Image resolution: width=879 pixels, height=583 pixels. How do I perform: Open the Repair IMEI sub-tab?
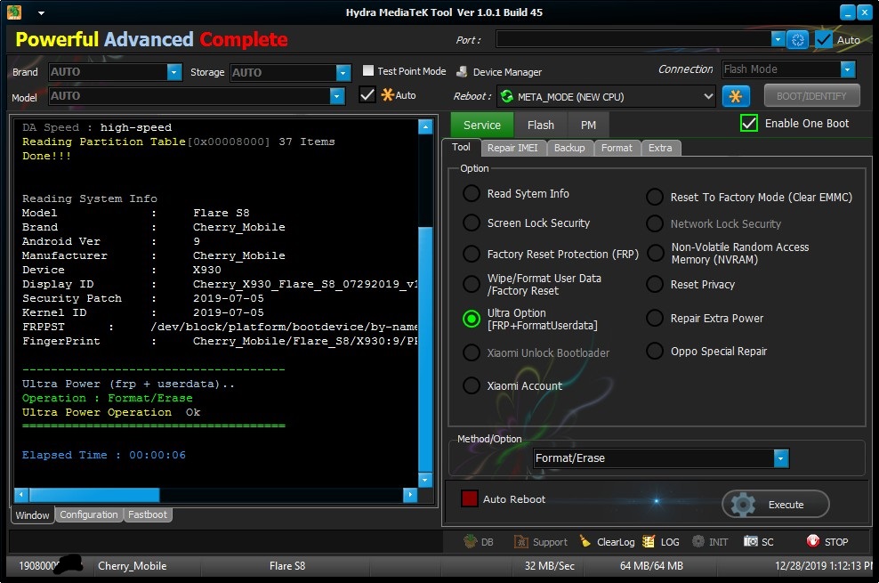click(x=512, y=148)
